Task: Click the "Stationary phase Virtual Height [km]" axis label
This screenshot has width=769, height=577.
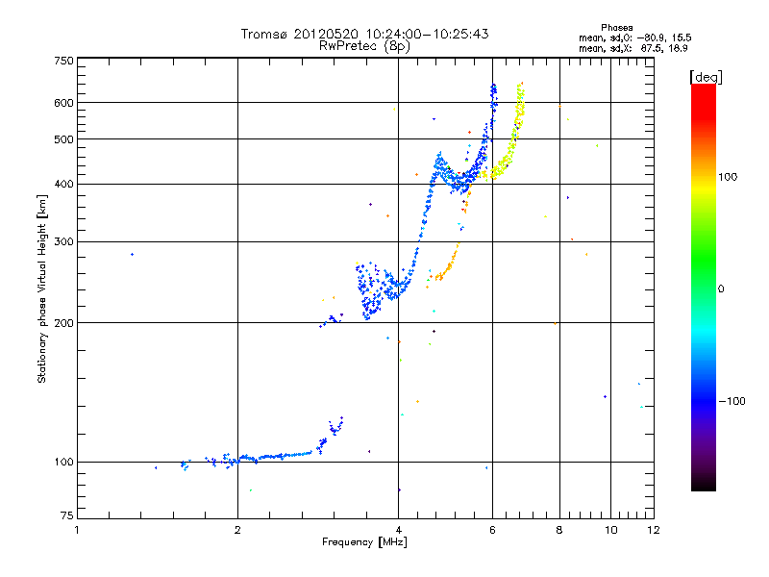Action: (x=42, y=288)
